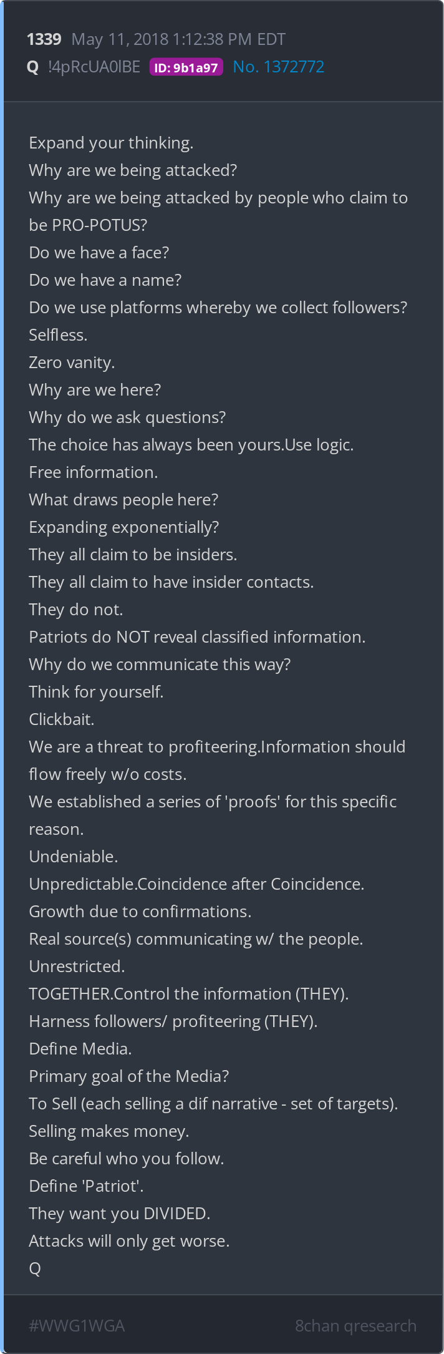Click the Q signature at post end
This screenshot has width=444, height=1354.
click(x=35, y=1269)
